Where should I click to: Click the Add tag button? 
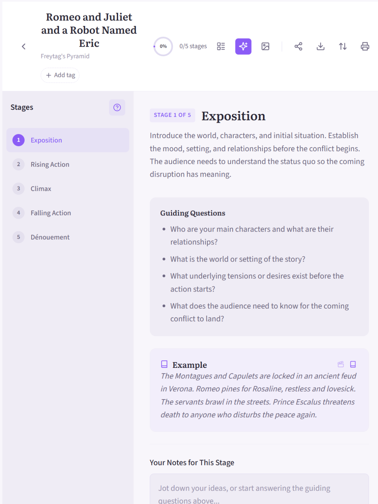pyautogui.click(x=60, y=75)
